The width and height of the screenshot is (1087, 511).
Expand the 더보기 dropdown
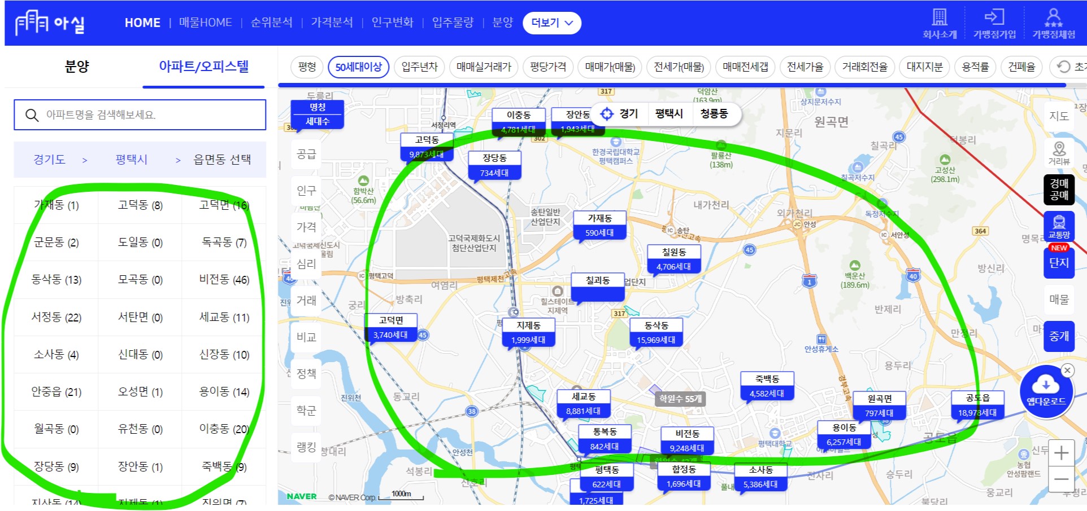tap(552, 23)
